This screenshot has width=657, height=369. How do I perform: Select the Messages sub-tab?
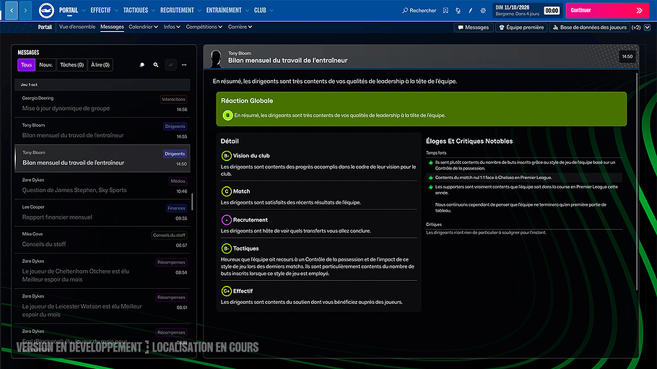coord(112,27)
